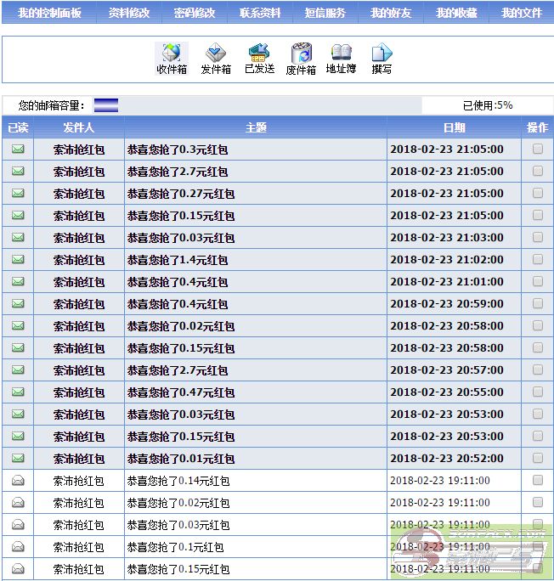Click opened envelope icon of 0.14元红包 message

pos(18,481)
